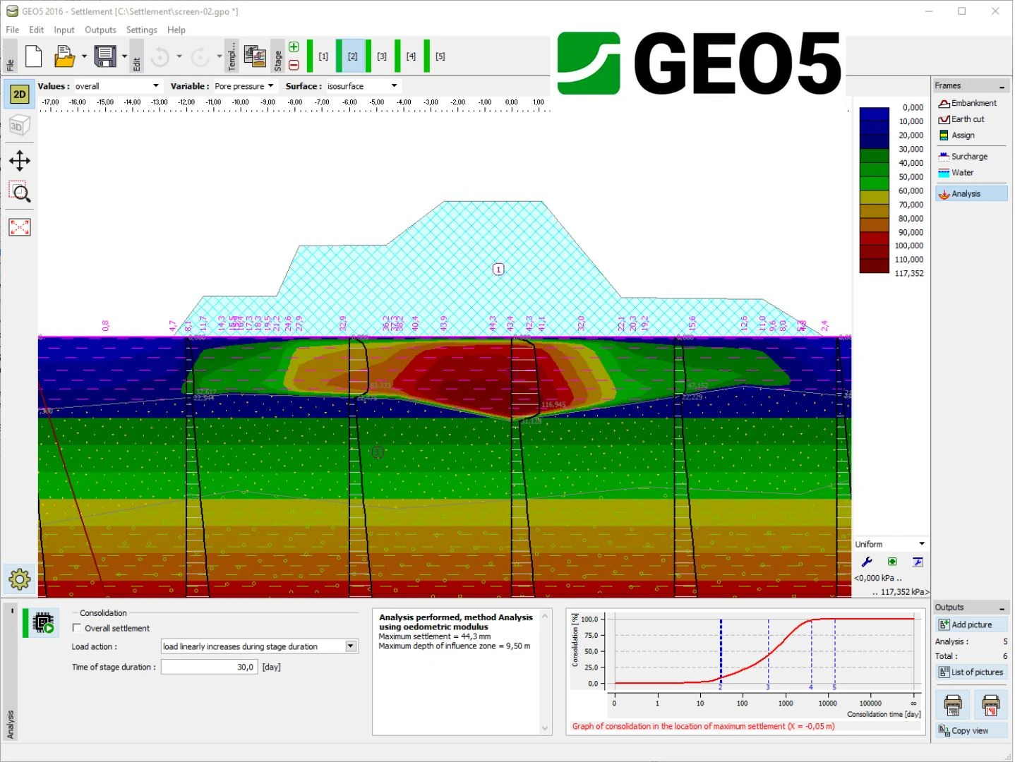
Task: Open the Embankment frame
Action: click(x=971, y=103)
